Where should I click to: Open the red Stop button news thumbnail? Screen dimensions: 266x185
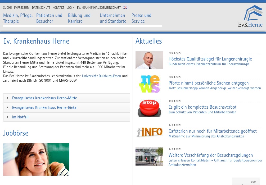click(x=149, y=108)
